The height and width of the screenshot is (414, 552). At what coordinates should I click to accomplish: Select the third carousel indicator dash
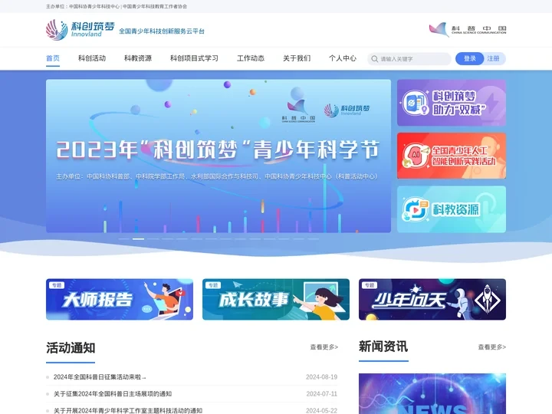153,239
